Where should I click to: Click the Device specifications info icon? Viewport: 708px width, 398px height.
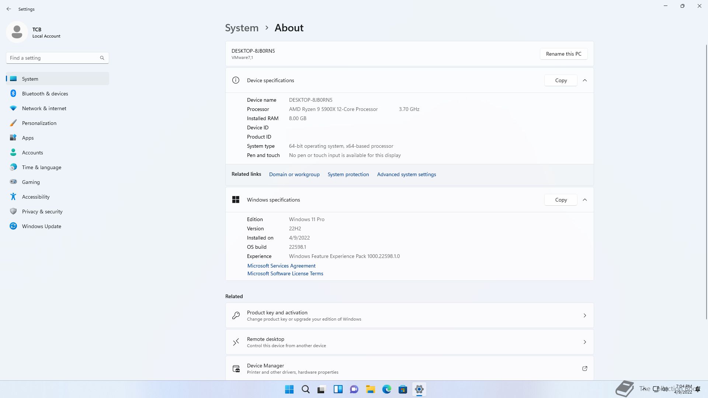236,80
